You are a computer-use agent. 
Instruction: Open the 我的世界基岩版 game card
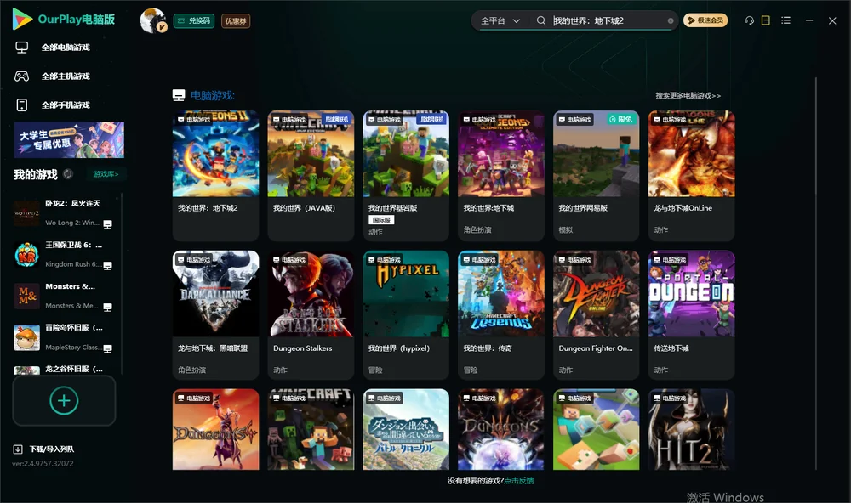406,176
